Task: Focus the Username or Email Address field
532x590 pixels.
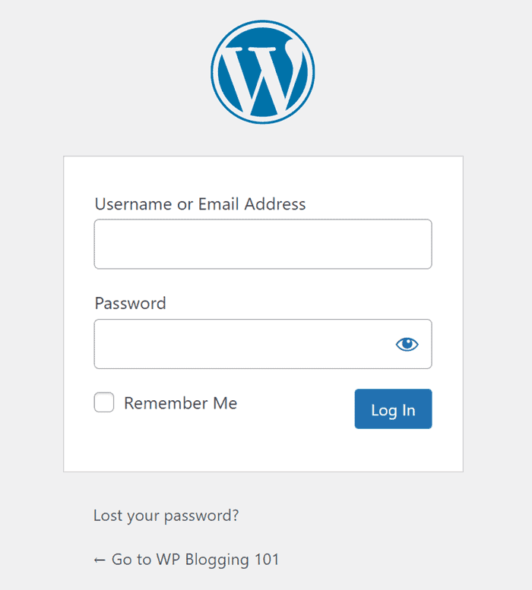Action: click(263, 245)
